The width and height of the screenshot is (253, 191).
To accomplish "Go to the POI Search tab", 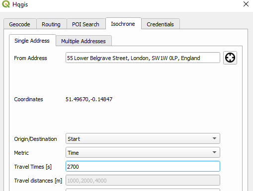I will click(85, 24).
